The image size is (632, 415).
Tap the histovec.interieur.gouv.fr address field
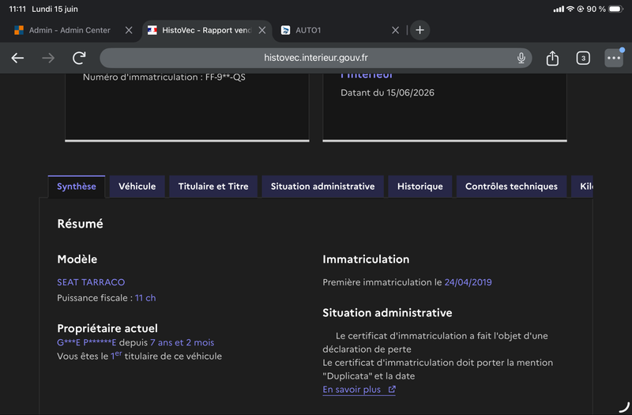tap(315, 58)
